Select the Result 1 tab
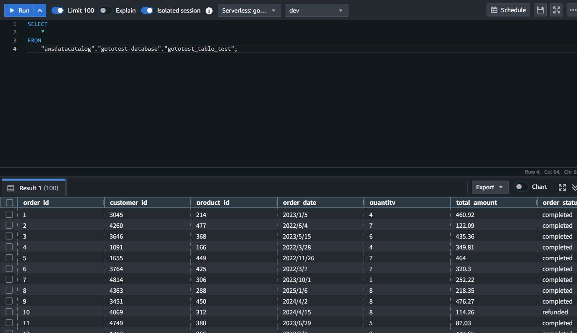 point(34,188)
